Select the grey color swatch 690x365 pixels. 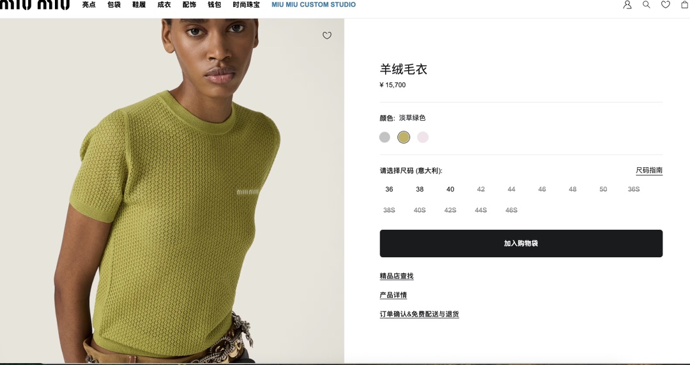(x=385, y=137)
